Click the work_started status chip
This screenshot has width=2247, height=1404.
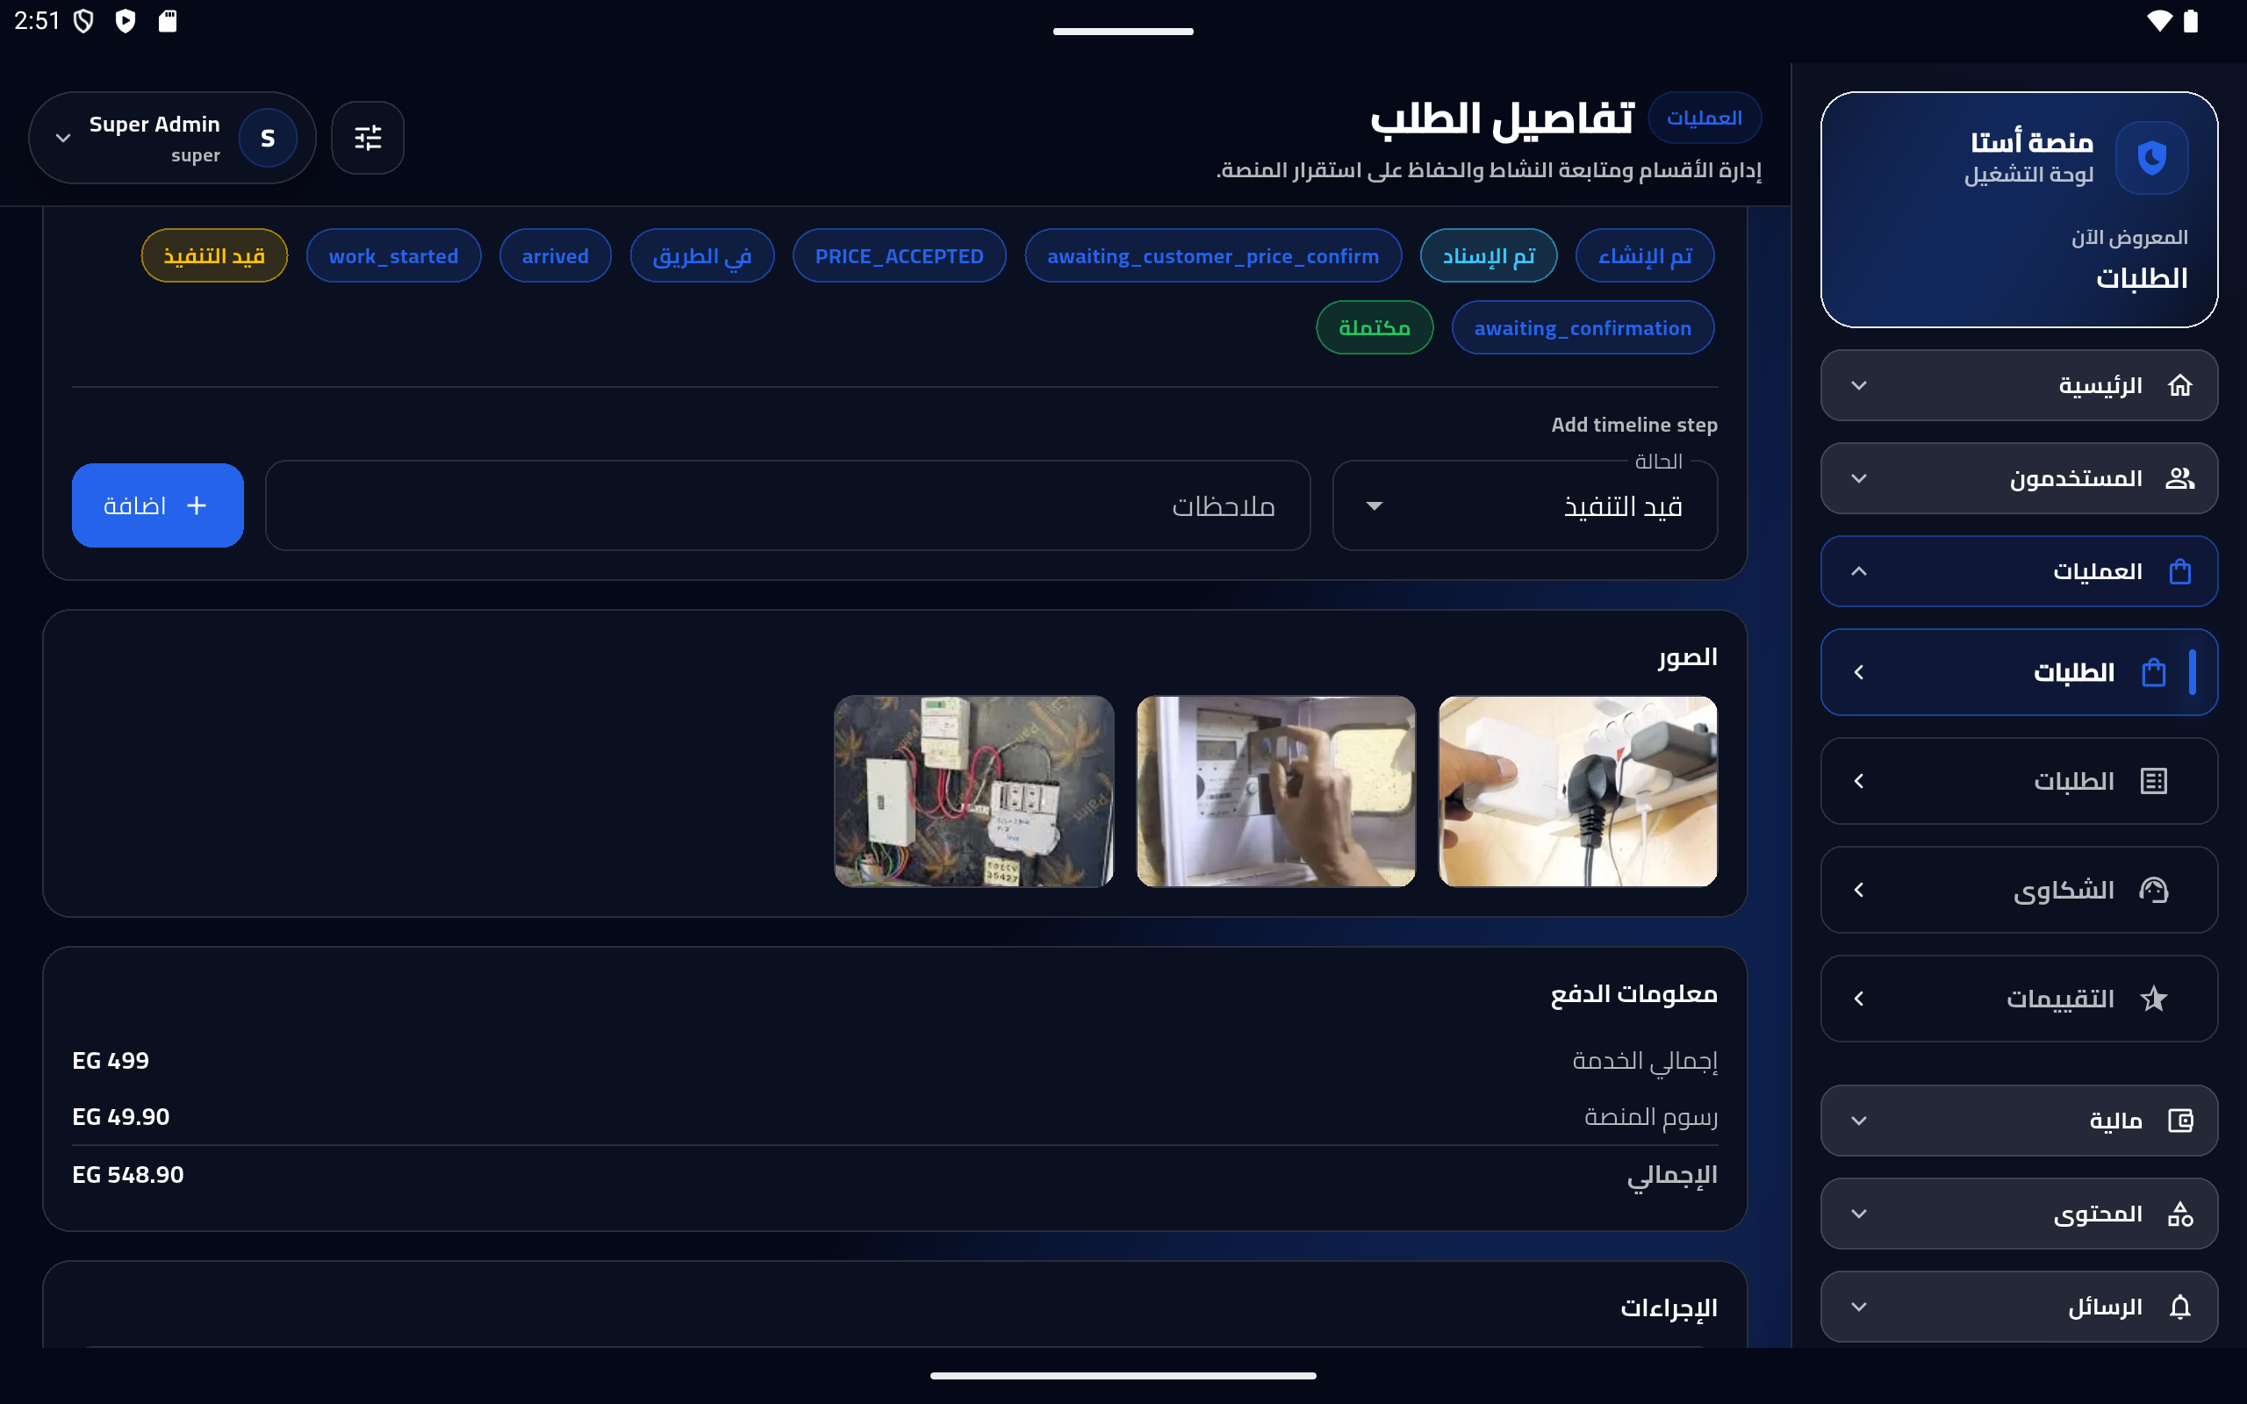[x=394, y=255]
